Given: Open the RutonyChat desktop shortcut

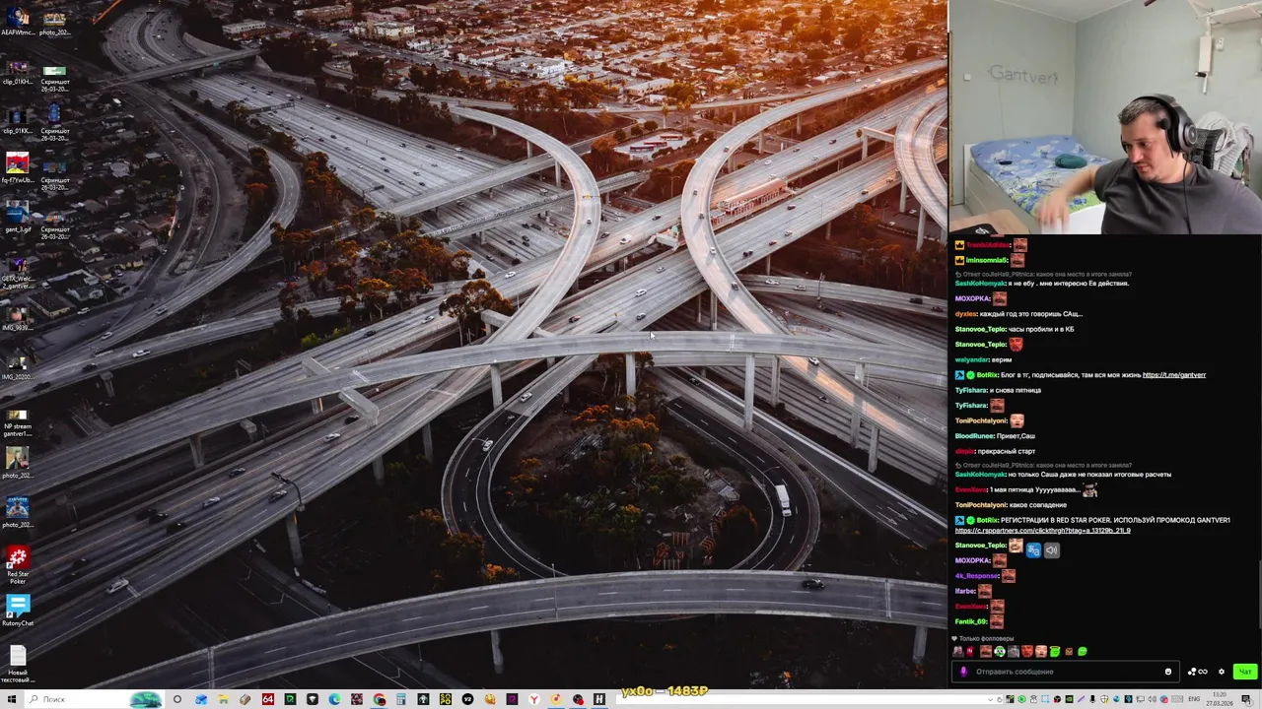Looking at the screenshot, I should [18, 611].
